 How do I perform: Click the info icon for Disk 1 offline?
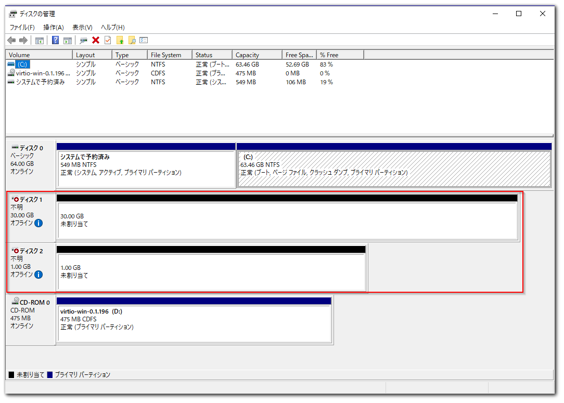(x=39, y=223)
